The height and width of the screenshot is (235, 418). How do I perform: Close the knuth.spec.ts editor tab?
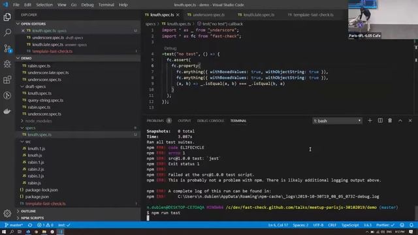(x=178, y=14)
